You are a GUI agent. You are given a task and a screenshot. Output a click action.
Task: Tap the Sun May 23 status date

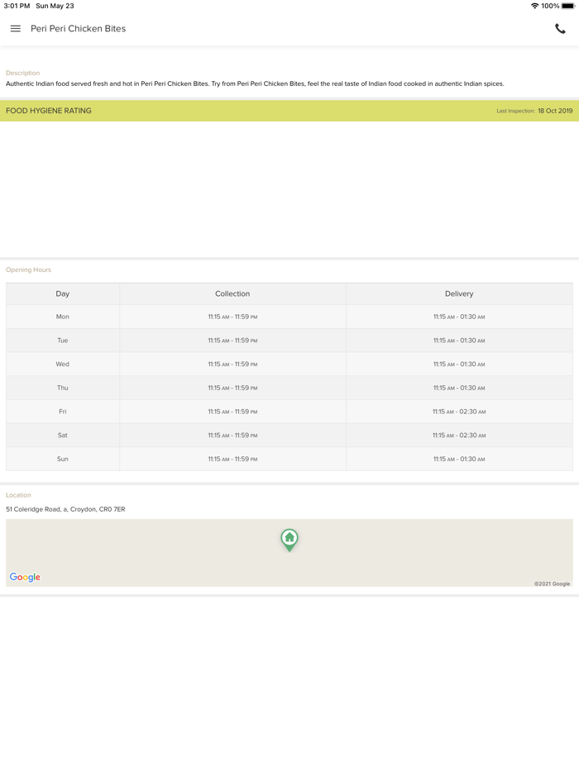55,6
